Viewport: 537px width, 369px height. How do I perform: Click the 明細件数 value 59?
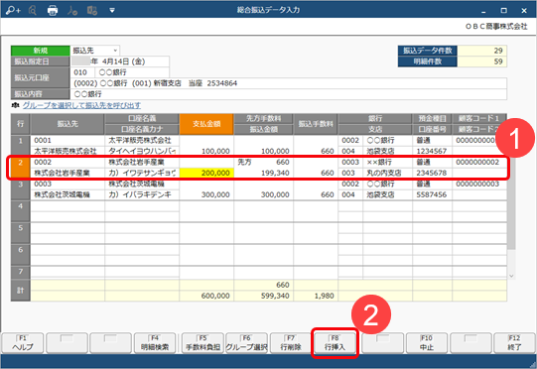[x=481, y=61]
